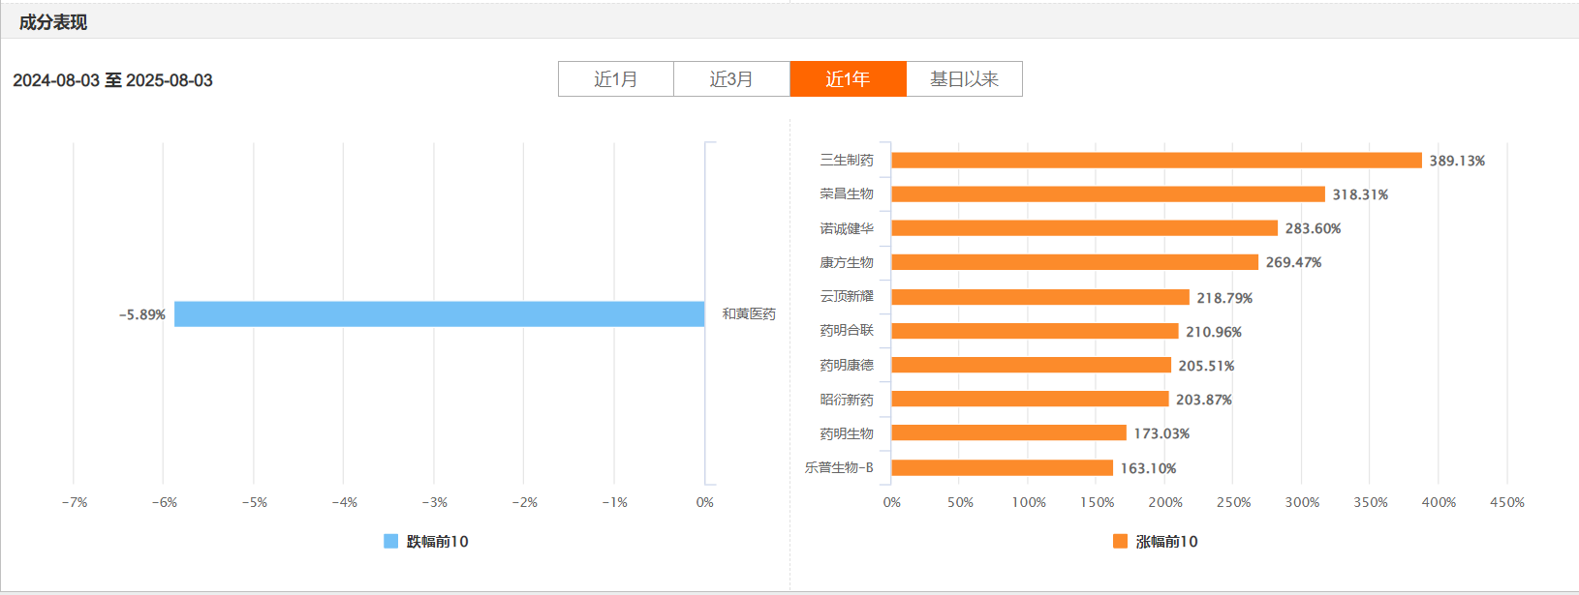Toggle the 涨幅前10 legend entry
Screen dimensions: 1579x595
pos(1156,542)
